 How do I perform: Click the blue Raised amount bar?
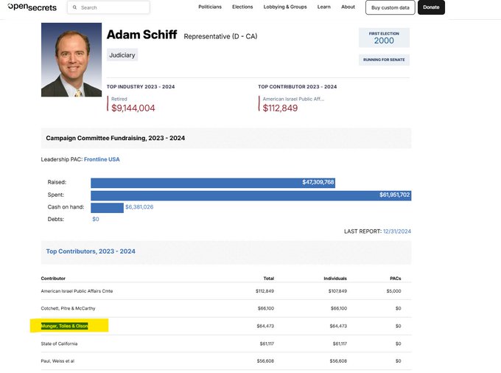pyautogui.click(x=212, y=182)
